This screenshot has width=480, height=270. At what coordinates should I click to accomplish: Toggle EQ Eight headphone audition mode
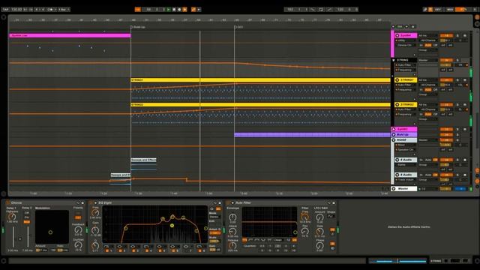pyautogui.click(x=212, y=208)
